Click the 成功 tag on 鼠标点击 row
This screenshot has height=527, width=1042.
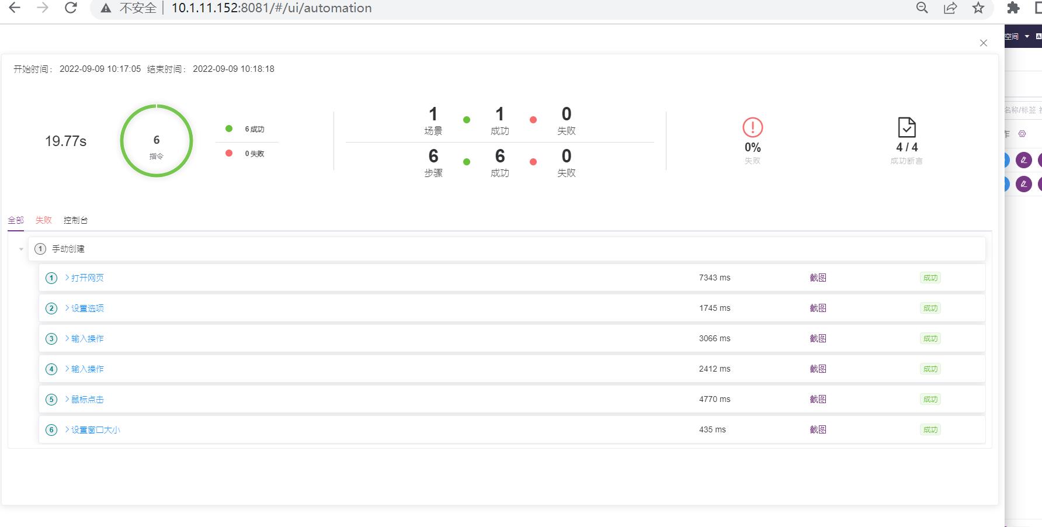click(x=930, y=400)
